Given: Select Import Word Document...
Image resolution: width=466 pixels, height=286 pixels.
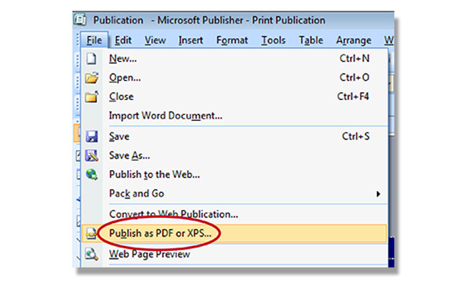Looking at the screenshot, I should [234, 116].
